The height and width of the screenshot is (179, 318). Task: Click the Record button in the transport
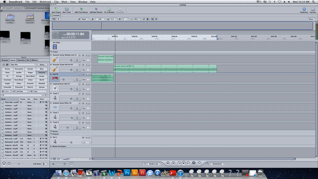coord(168,163)
